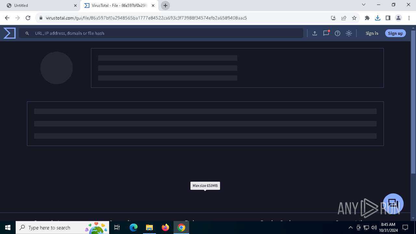Close the VirusTotal tab
Image resolution: width=416 pixels, height=234 pixels.
pos(153,6)
